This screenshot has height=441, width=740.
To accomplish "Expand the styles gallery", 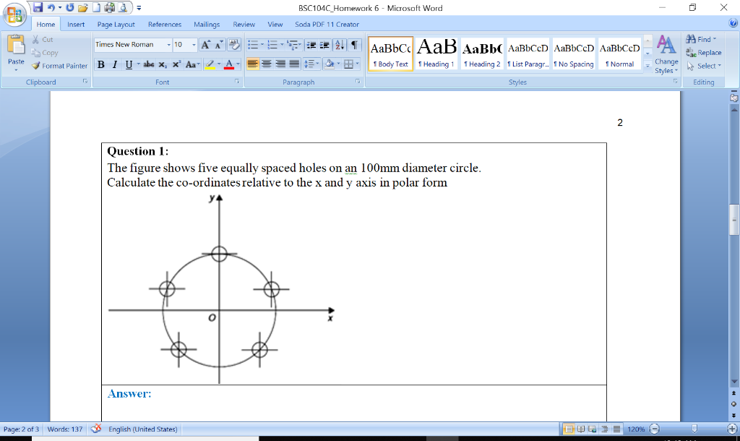I will [647, 66].
